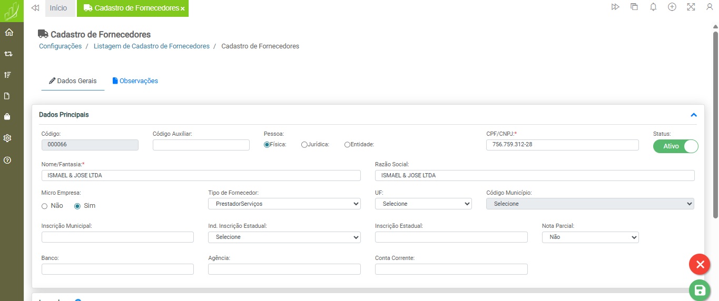Toggle fullscreen with the expand arrows icon
Image resolution: width=719 pixels, height=301 pixels.
tap(691, 7)
